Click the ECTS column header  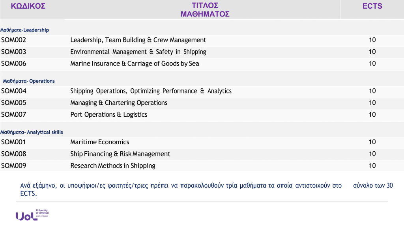coord(372,6)
